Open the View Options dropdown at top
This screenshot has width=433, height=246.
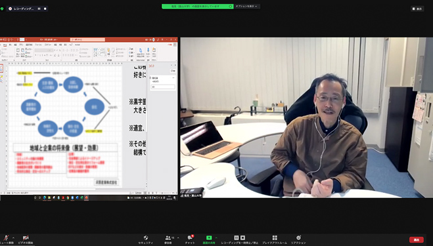coord(246,7)
